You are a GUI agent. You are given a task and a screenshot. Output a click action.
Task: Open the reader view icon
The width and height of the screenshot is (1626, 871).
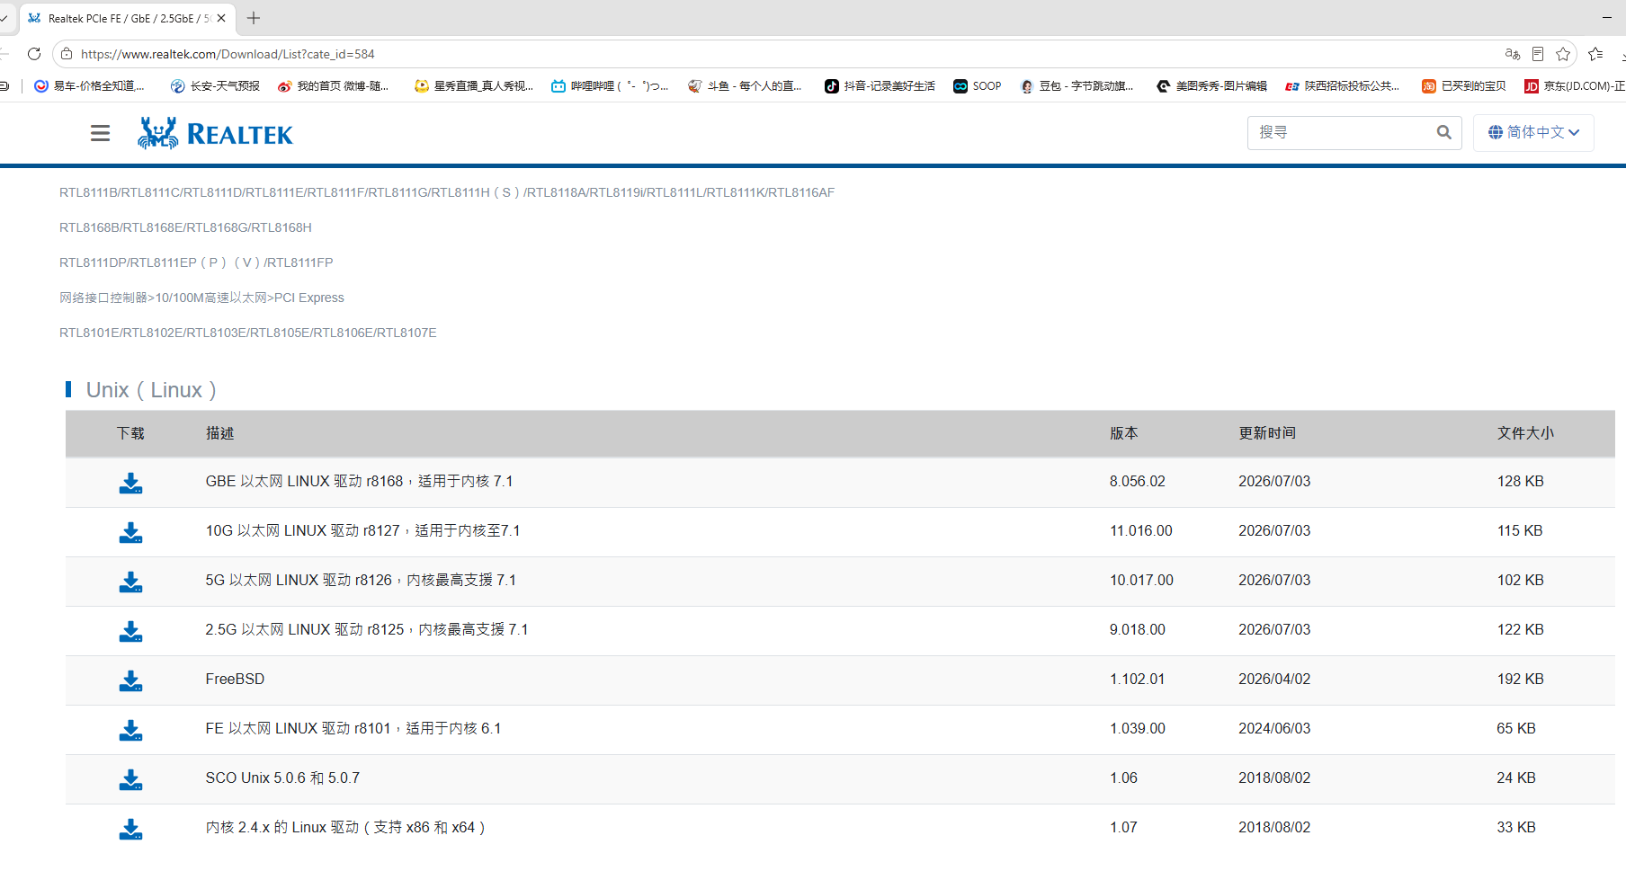pos(1538,54)
